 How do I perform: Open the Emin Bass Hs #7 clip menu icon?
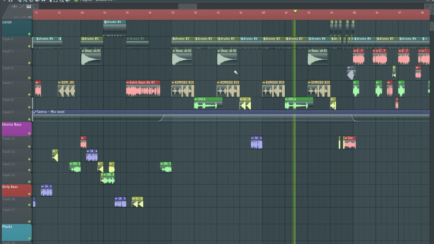coord(128,82)
